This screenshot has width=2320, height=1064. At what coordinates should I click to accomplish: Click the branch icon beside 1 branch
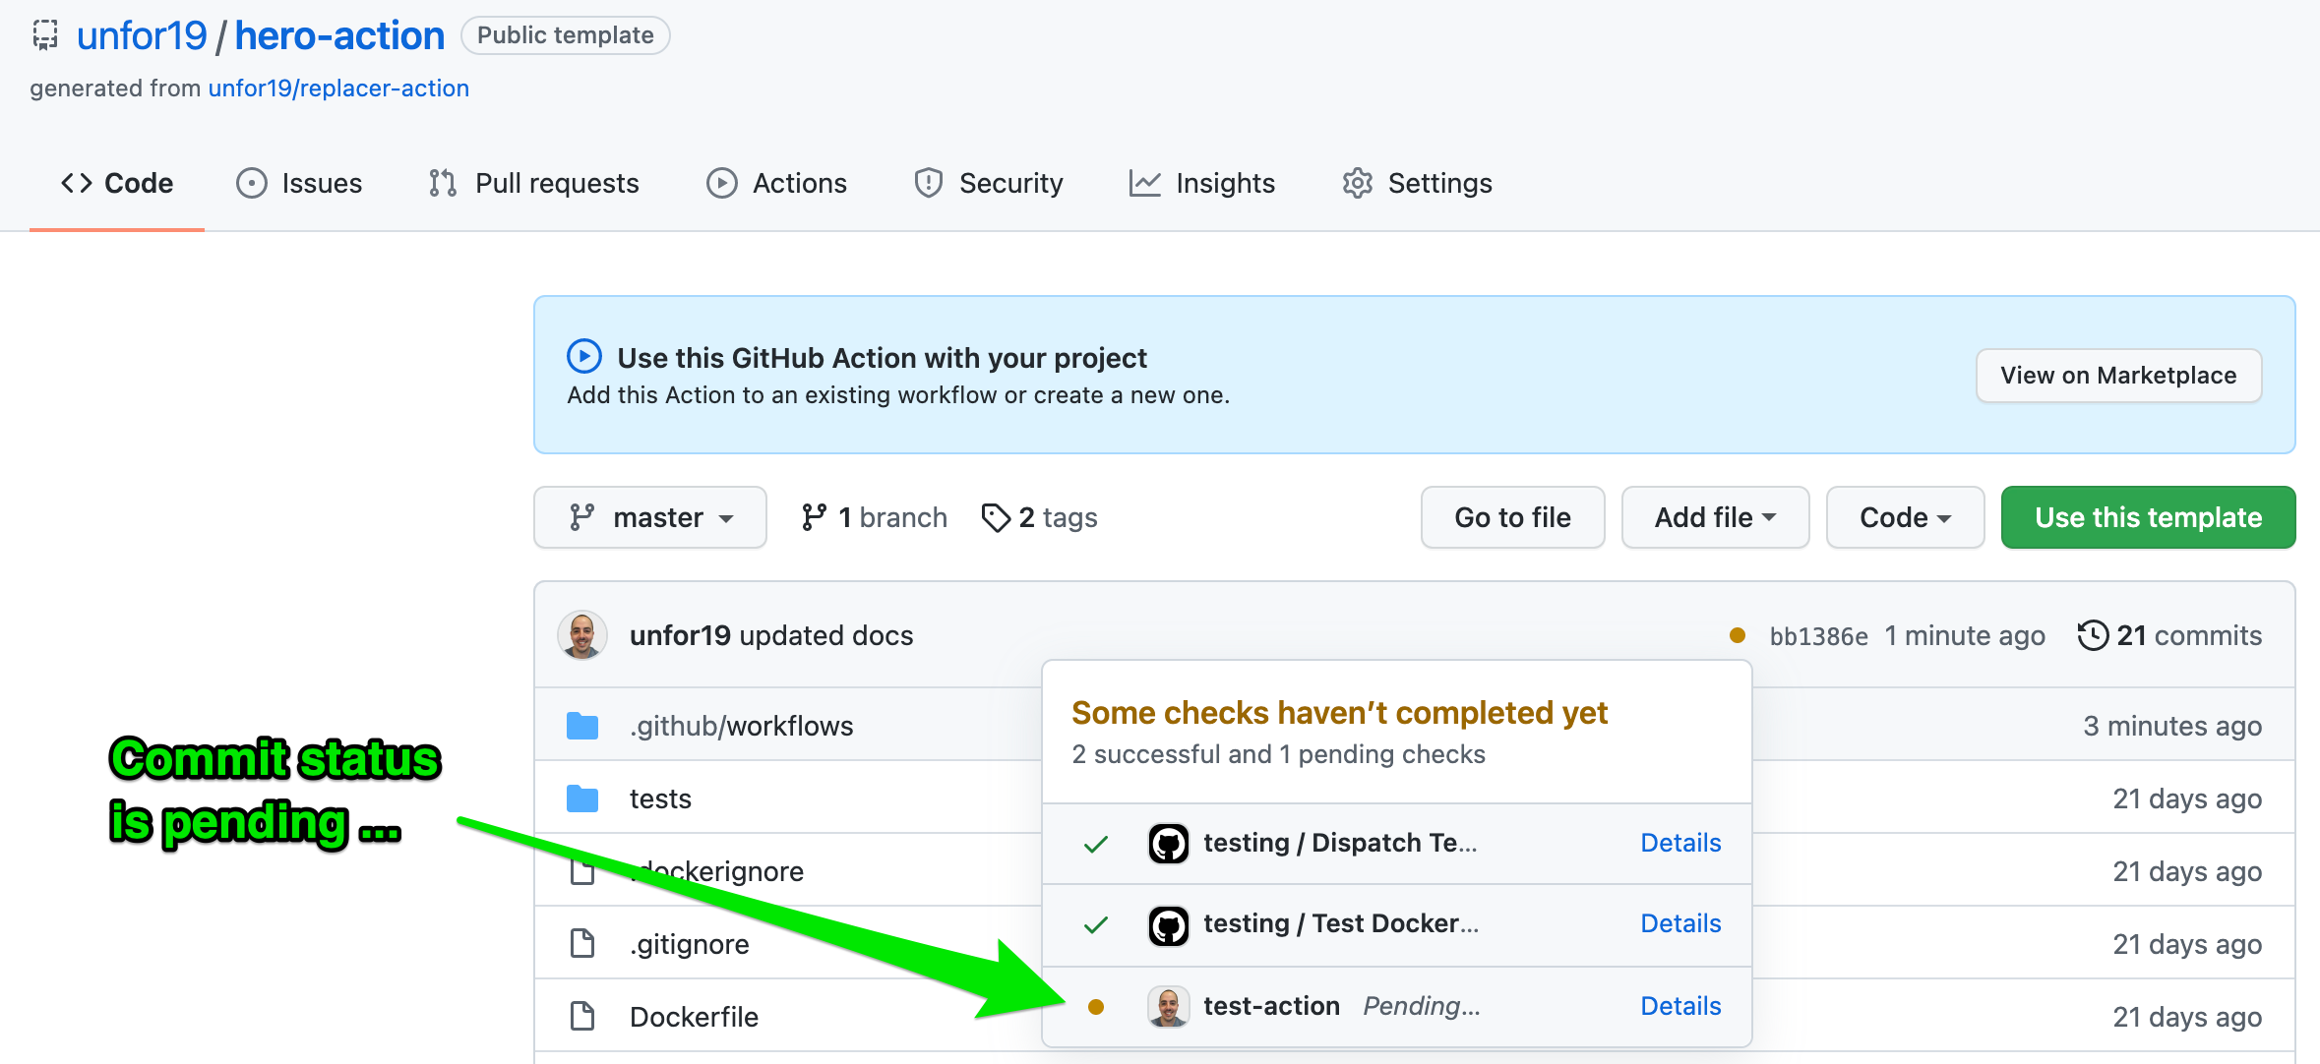click(814, 517)
